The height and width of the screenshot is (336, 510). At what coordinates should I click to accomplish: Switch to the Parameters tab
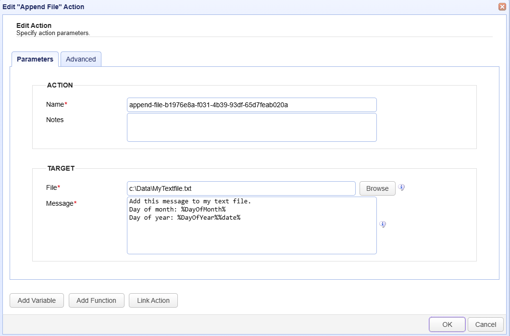click(35, 59)
